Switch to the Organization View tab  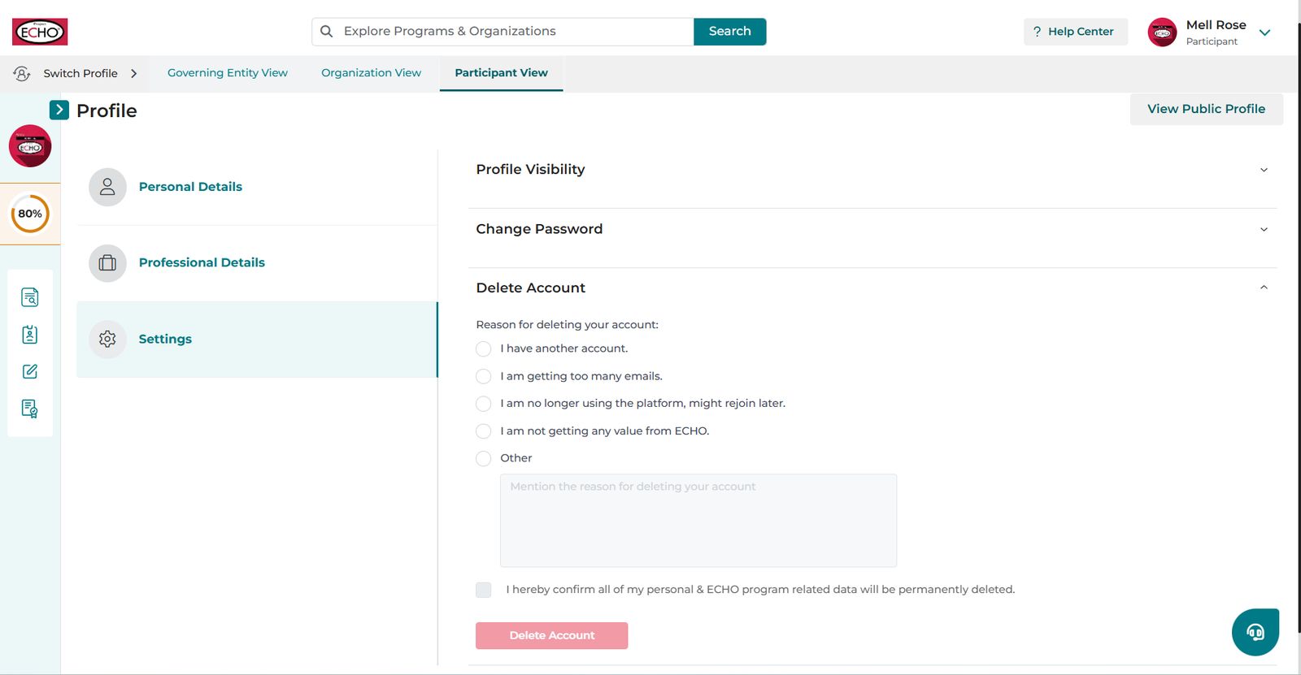click(371, 73)
